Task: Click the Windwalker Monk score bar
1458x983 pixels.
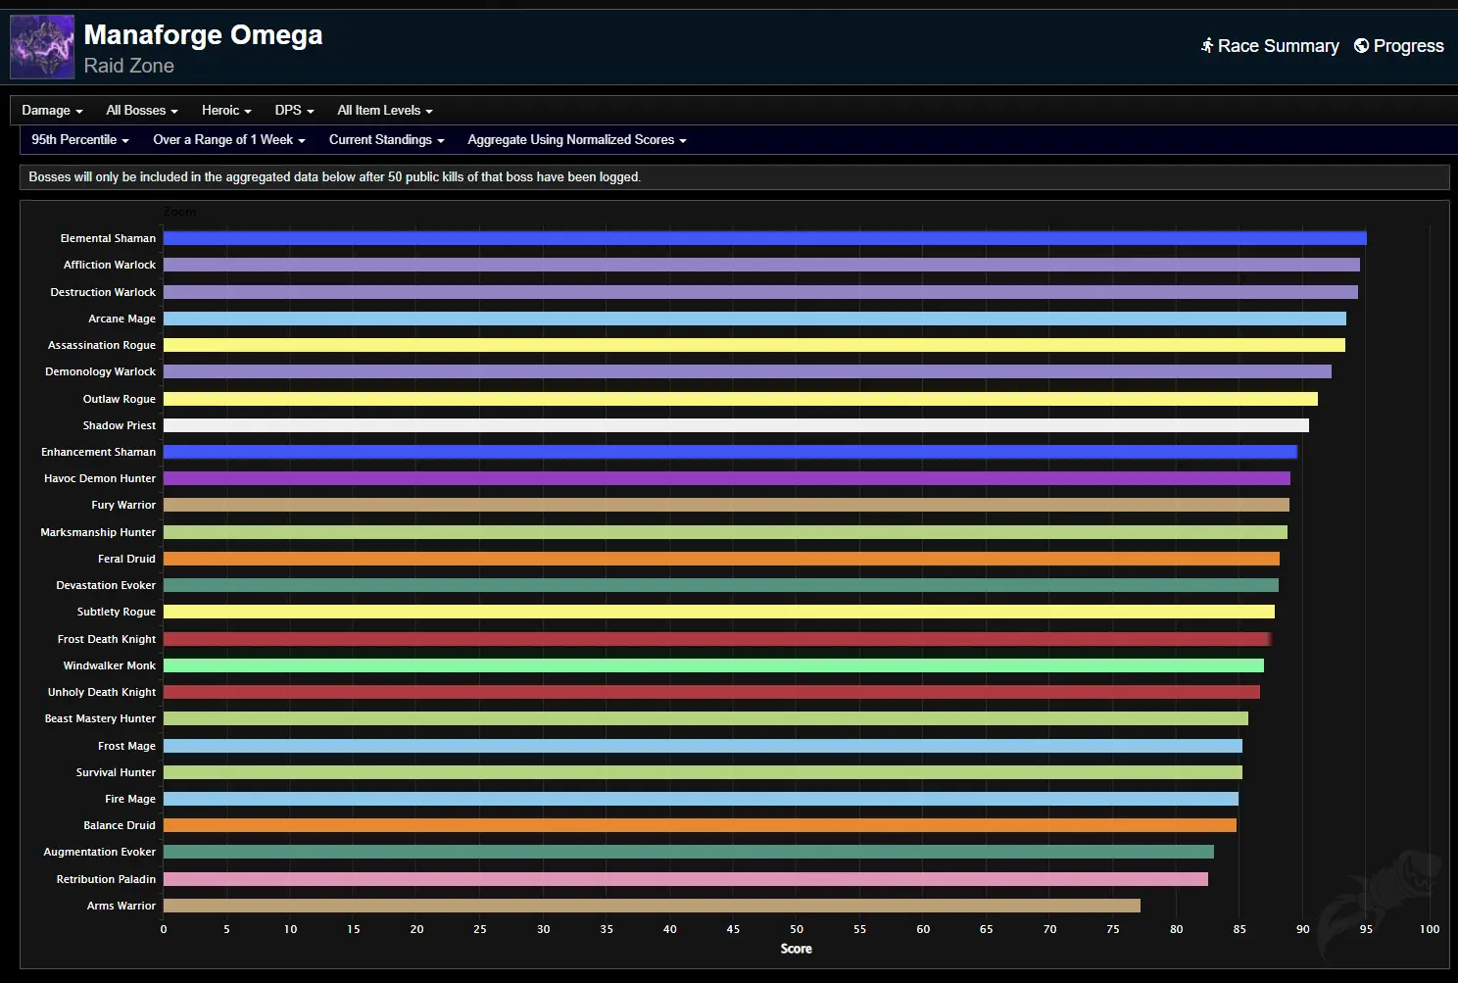Action: tap(713, 665)
